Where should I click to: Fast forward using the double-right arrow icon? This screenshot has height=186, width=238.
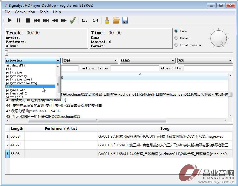[x=64, y=20]
